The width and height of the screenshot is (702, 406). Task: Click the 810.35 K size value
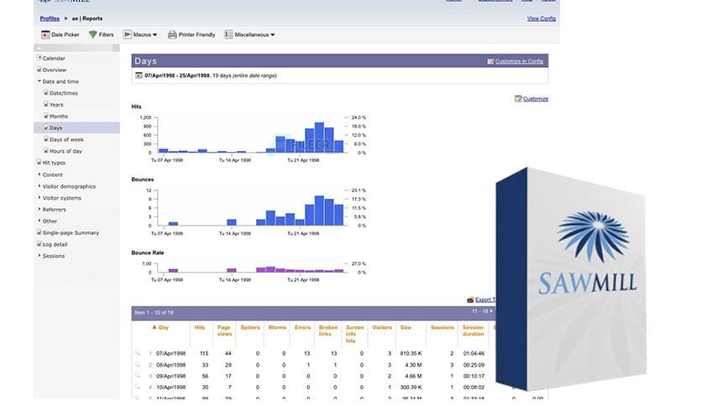(x=411, y=353)
